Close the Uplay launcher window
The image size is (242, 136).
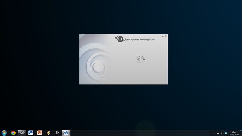point(166,36)
